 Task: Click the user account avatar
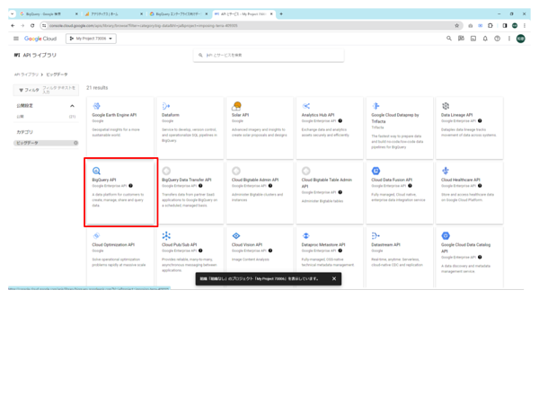coord(521,39)
